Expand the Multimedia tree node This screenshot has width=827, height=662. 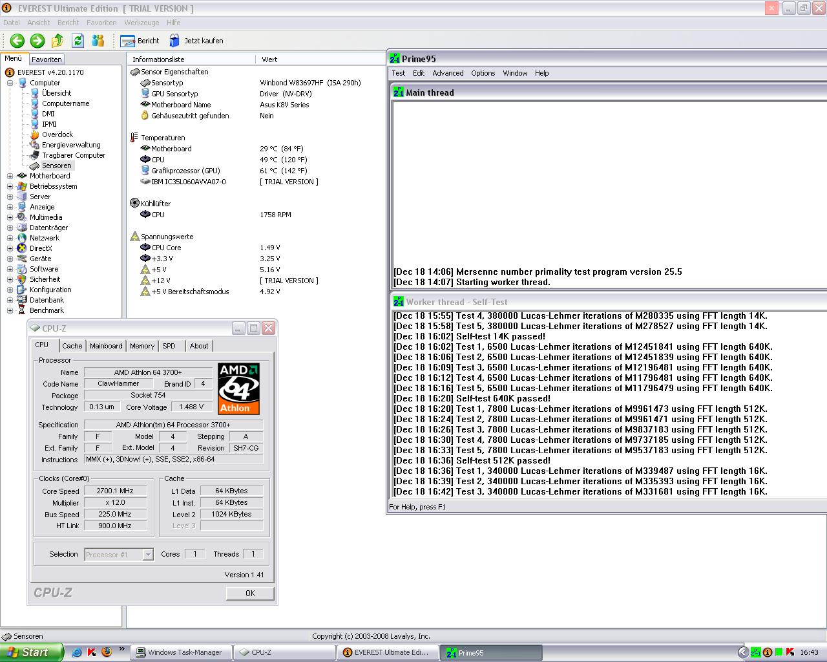(10, 217)
